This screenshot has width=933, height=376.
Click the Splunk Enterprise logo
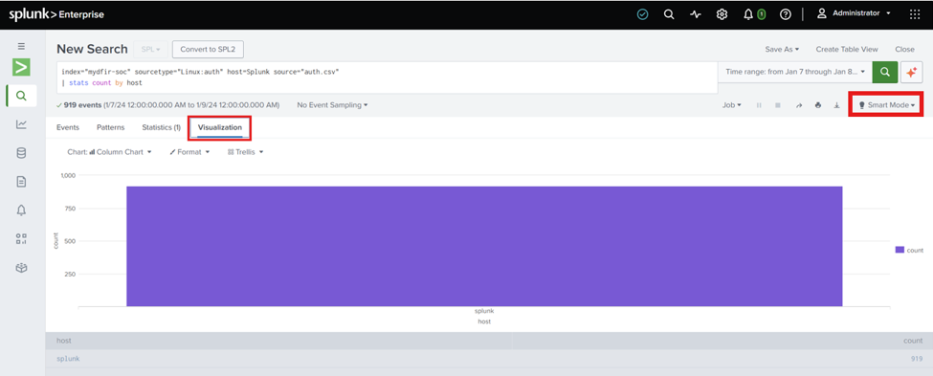tap(56, 14)
